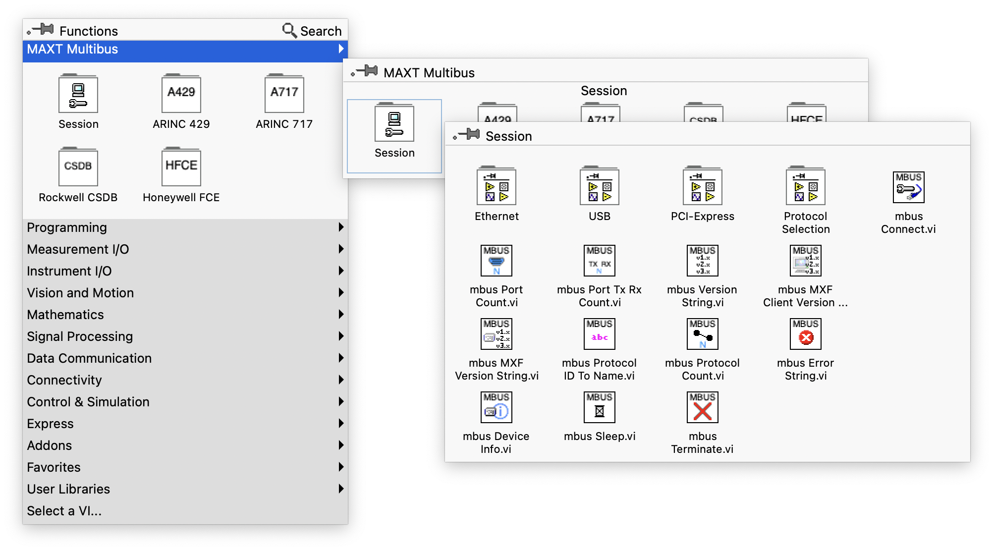Open the USB subpalette

click(600, 186)
